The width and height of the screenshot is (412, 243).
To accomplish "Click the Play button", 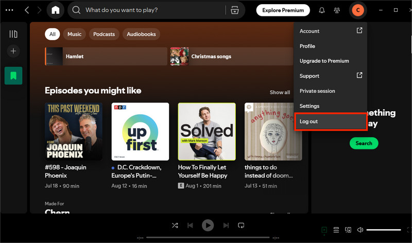I will 208,225.
